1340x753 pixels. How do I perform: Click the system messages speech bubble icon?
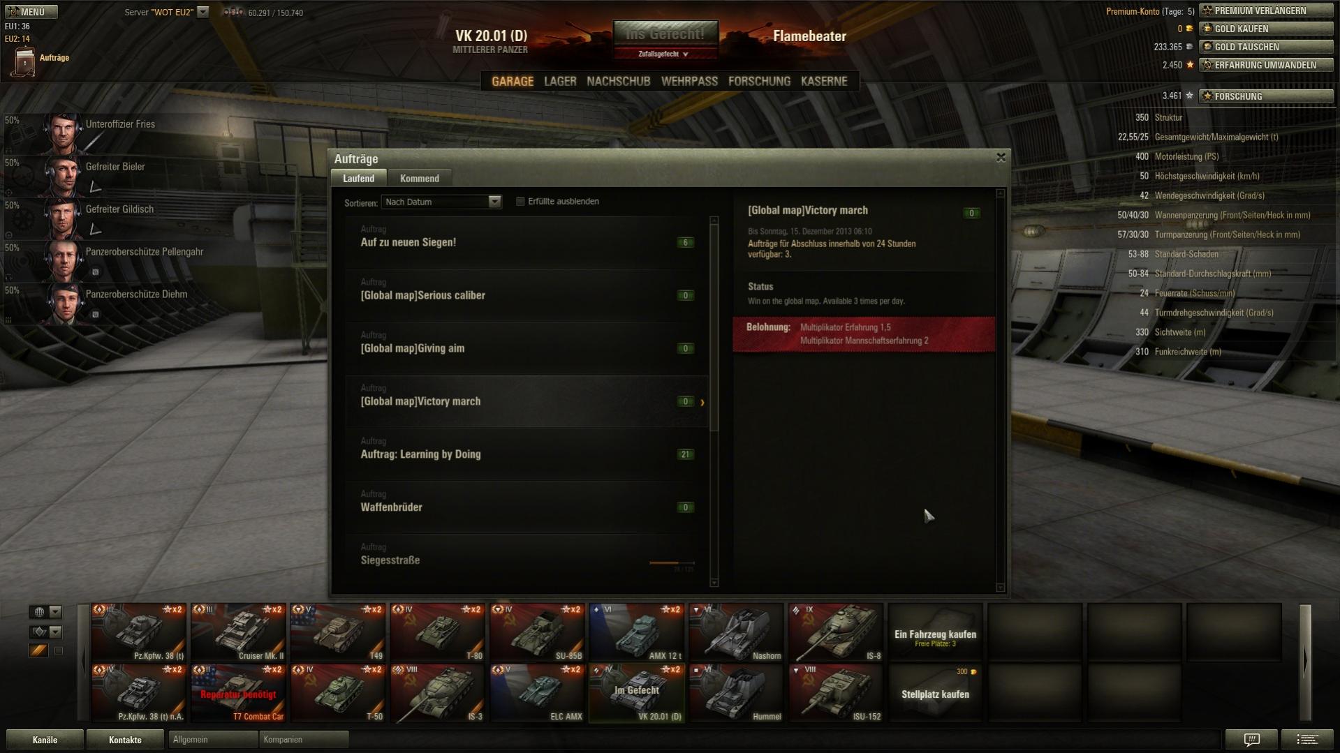[1252, 739]
